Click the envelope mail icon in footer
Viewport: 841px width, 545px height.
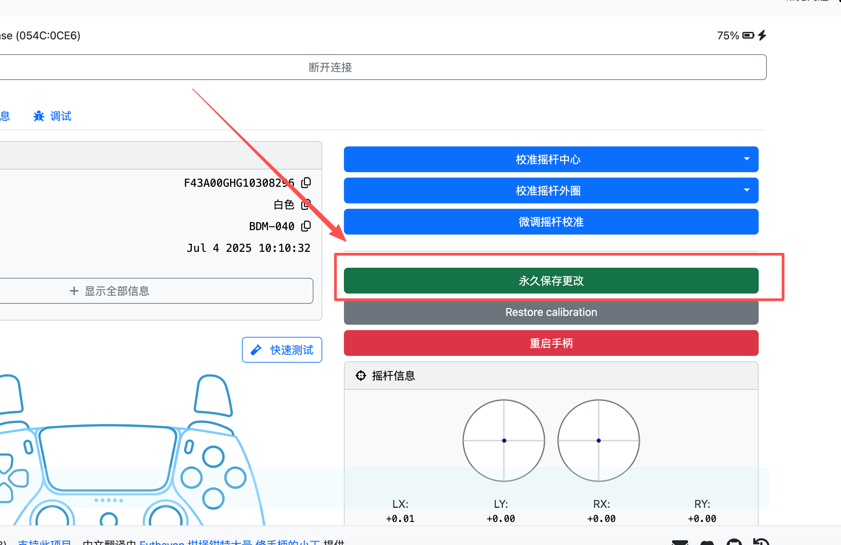tap(679, 543)
